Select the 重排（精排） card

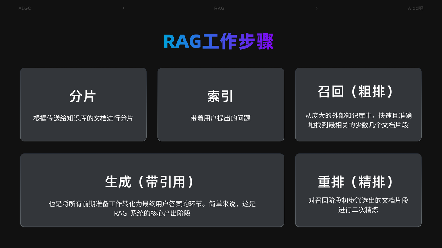358,190
